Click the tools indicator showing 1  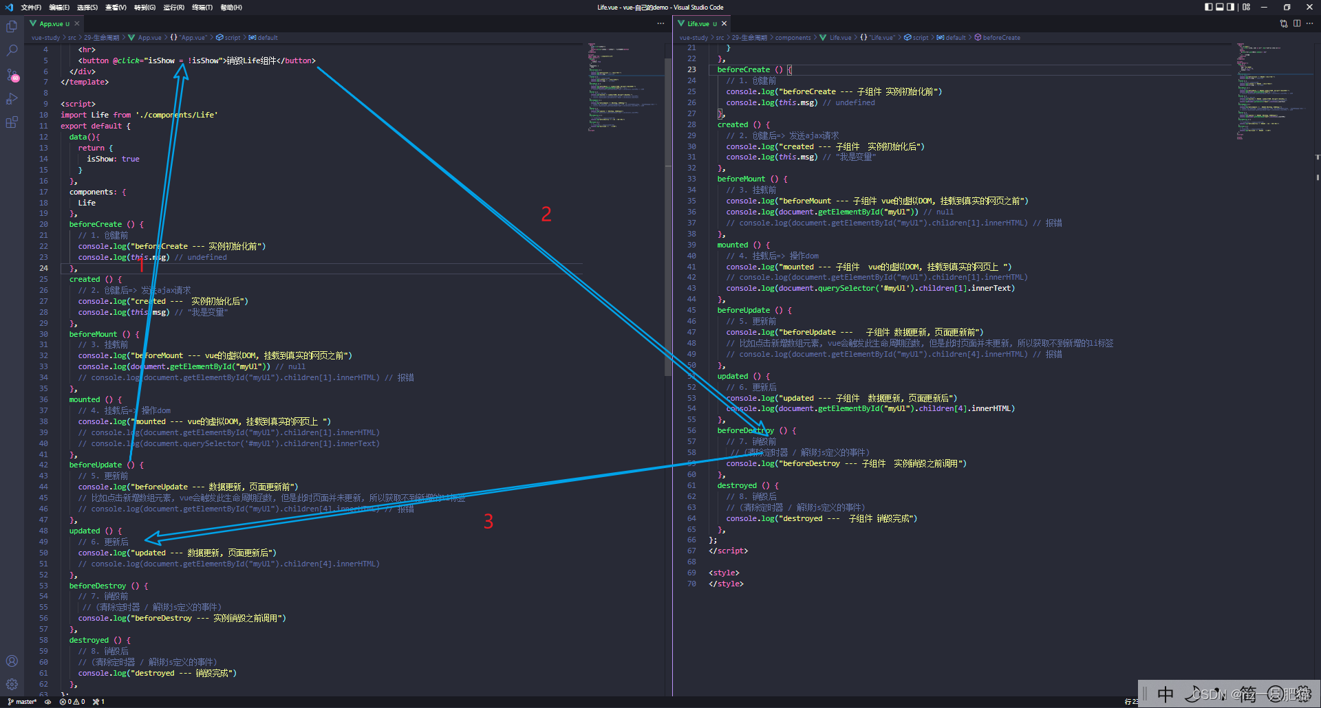[x=98, y=702]
